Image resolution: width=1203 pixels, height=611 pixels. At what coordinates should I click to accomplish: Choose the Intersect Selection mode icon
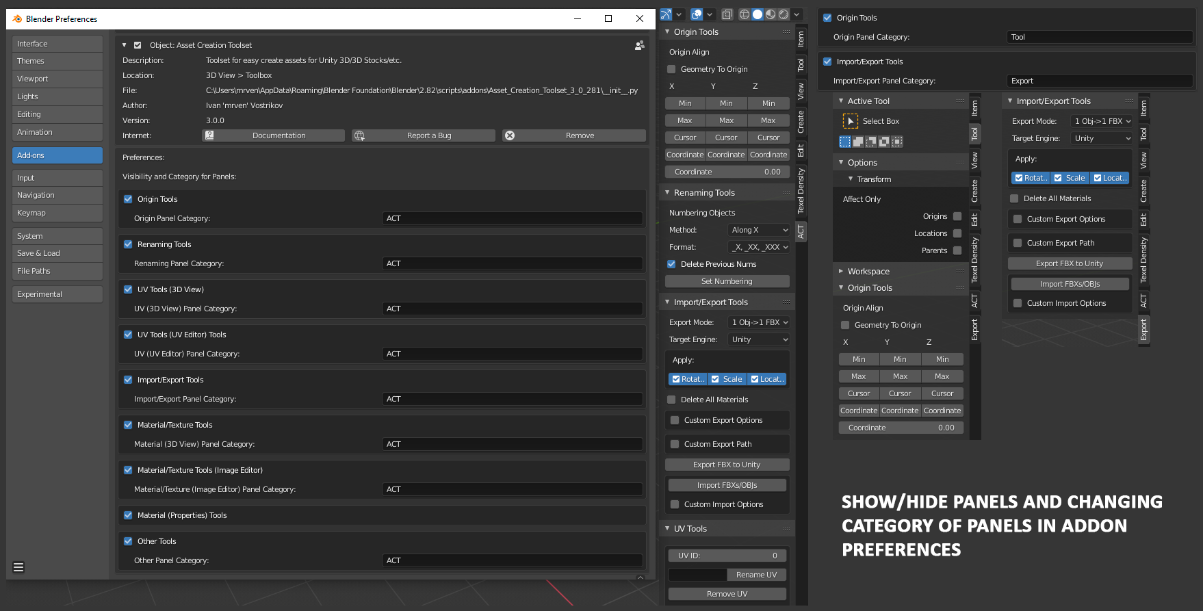tap(897, 142)
